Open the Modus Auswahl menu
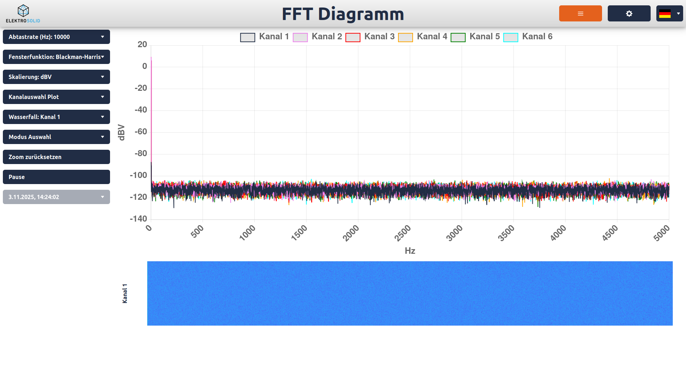The height and width of the screenshot is (386, 686). pyautogui.click(x=56, y=137)
